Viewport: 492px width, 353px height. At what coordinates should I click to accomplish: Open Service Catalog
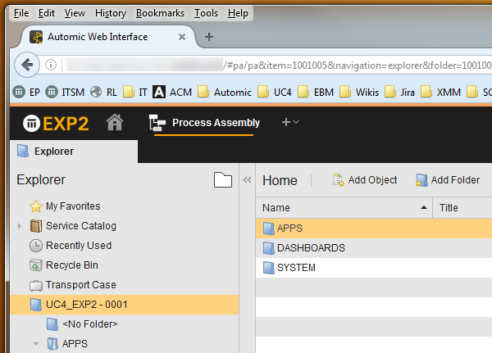73,226
